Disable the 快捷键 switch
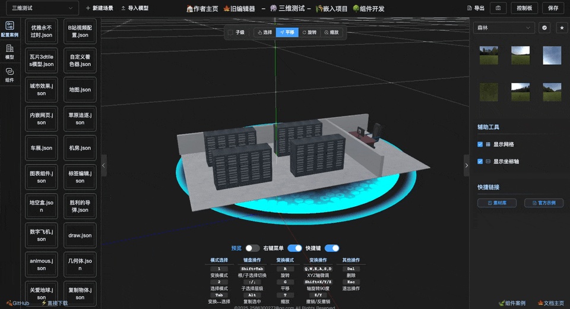 click(x=332, y=248)
